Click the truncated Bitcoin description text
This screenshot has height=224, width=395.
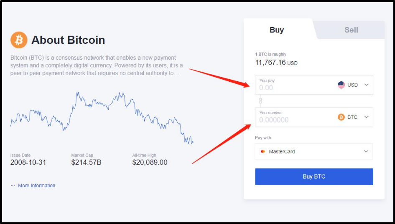click(x=94, y=65)
